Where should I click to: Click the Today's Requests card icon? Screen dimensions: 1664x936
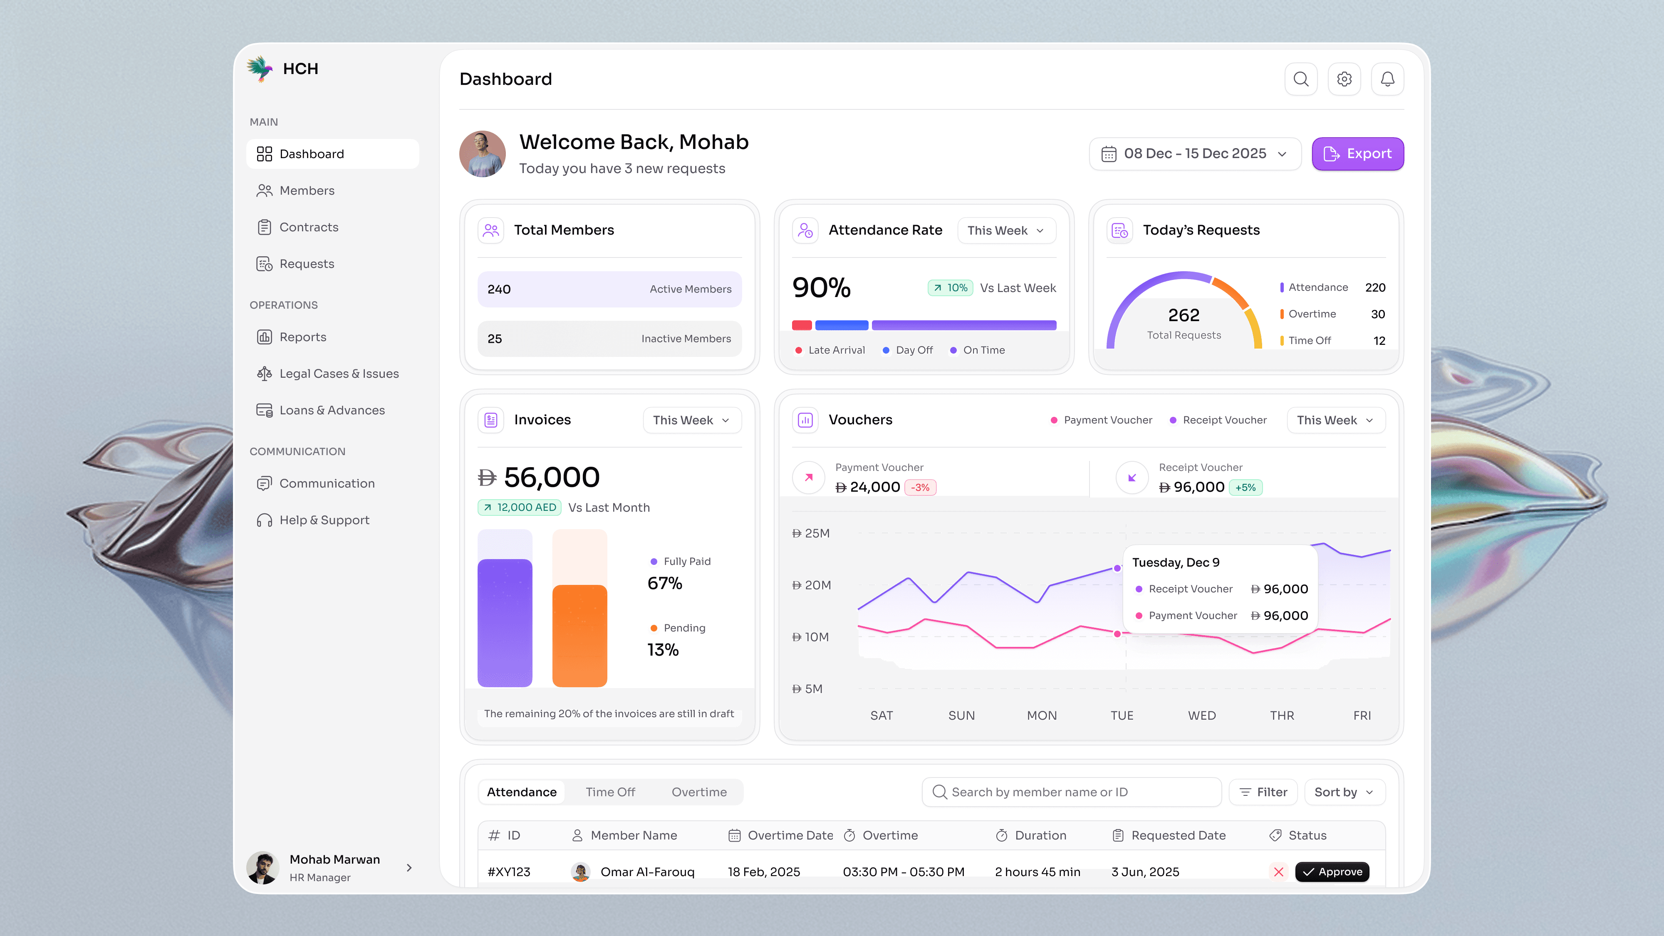pos(1120,230)
